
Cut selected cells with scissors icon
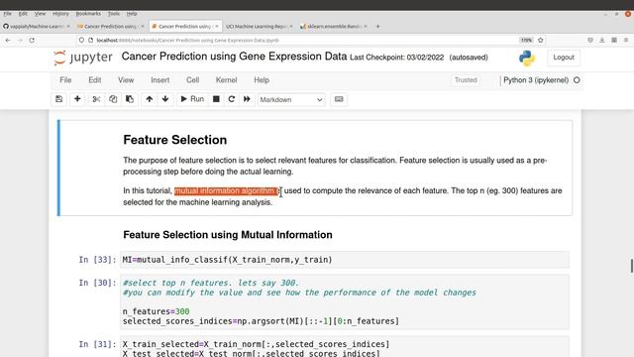[x=96, y=99]
